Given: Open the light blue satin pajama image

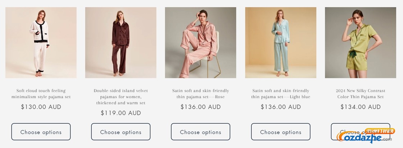Looking at the screenshot, I should pyautogui.click(x=281, y=43).
